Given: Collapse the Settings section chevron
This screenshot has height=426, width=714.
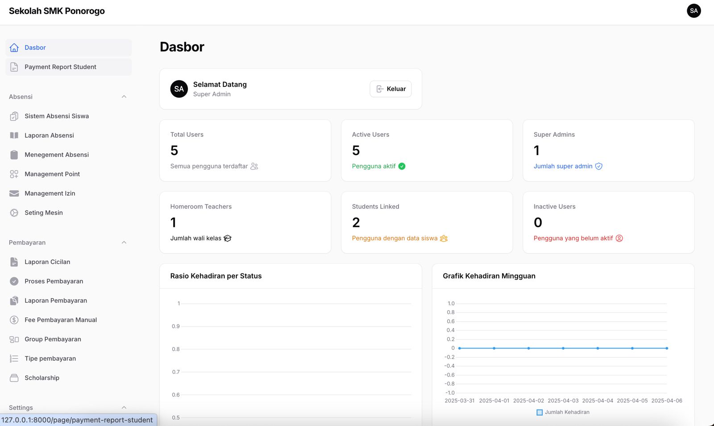Looking at the screenshot, I should click(x=124, y=407).
